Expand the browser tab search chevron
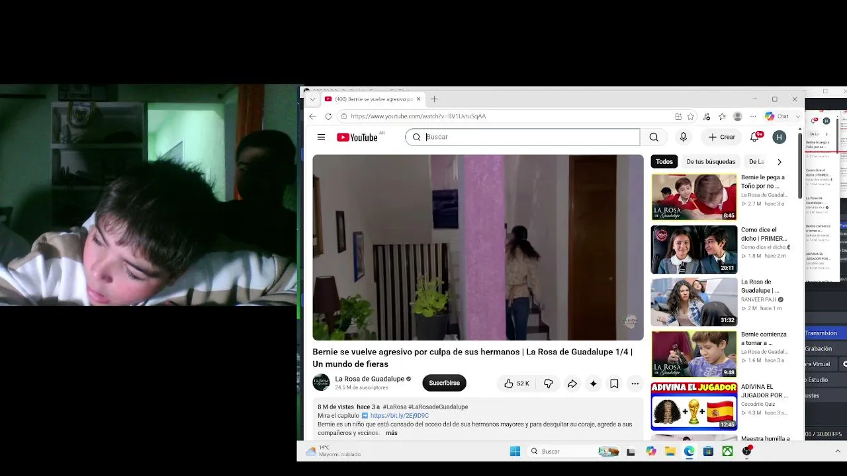This screenshot has height=476, width=847. coord(312,99)
